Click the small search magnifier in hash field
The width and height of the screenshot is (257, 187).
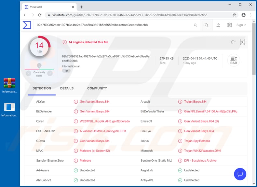(x=195, y=25)
